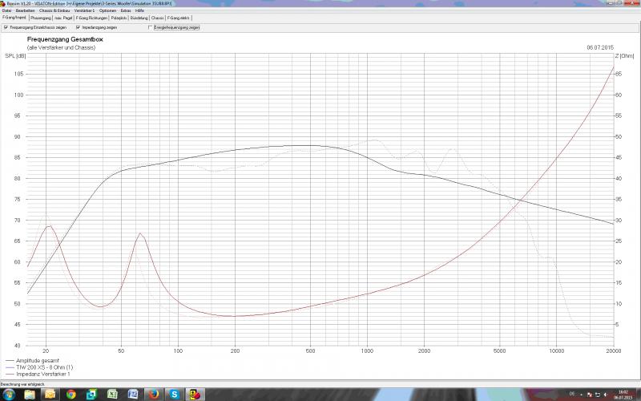Image resolution: width=641 pixels, height=401 pixels.
Task: Go to the Bündelung tab
Action: click(x=139, y=17)
